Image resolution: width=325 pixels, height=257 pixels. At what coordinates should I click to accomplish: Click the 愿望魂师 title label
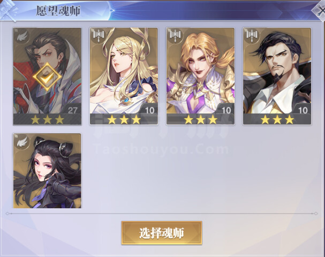point(58,11)
